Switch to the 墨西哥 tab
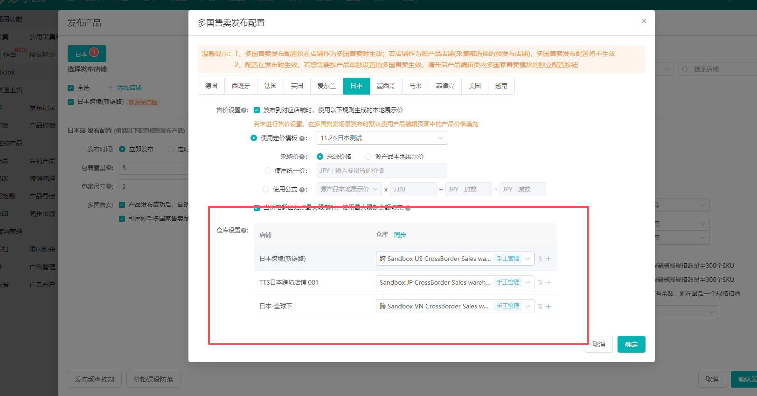 386,86
